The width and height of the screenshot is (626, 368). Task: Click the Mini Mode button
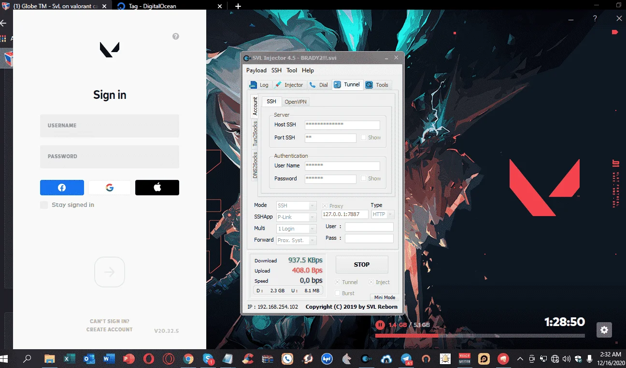[384, 298]
